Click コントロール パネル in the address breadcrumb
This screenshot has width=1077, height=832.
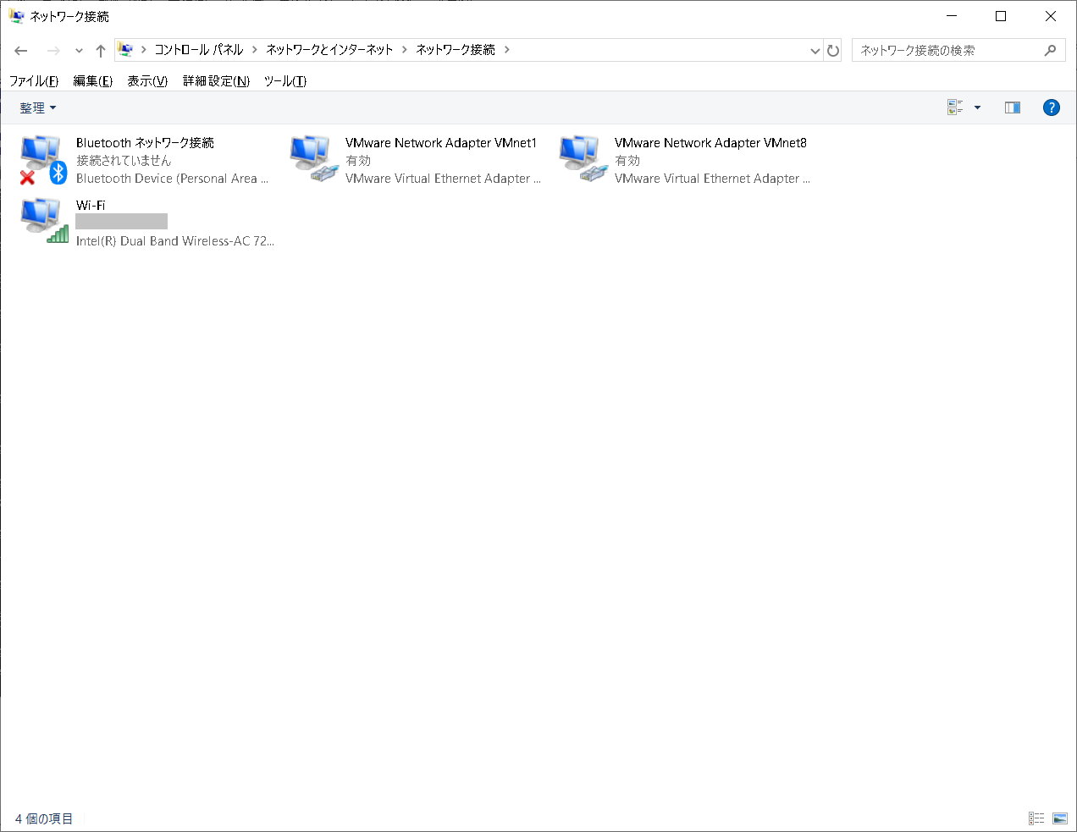click(x=199, y=50)
